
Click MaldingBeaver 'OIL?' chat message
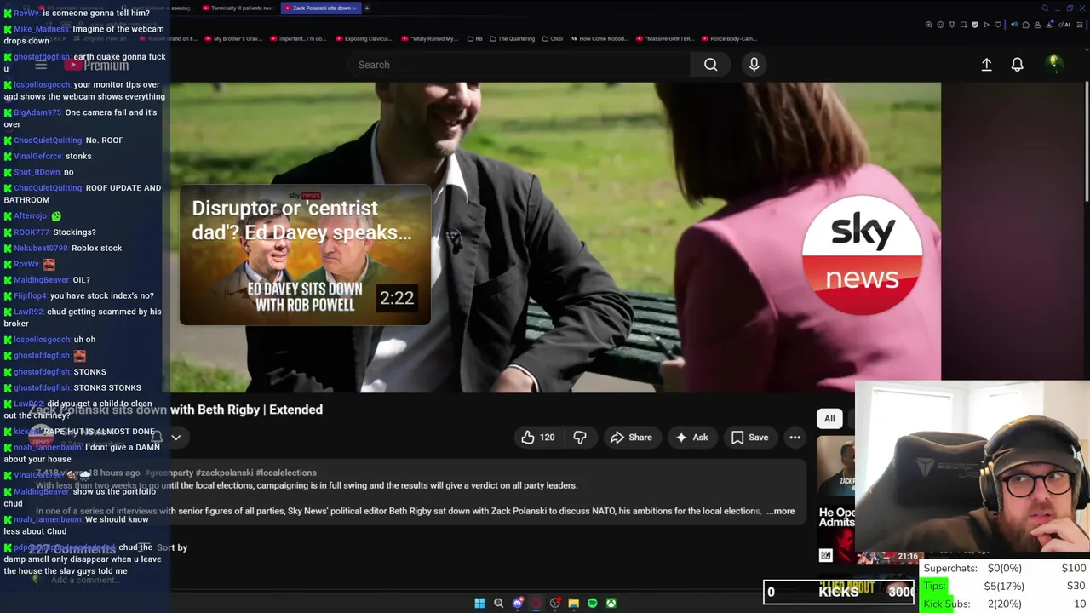click(47, 279)
